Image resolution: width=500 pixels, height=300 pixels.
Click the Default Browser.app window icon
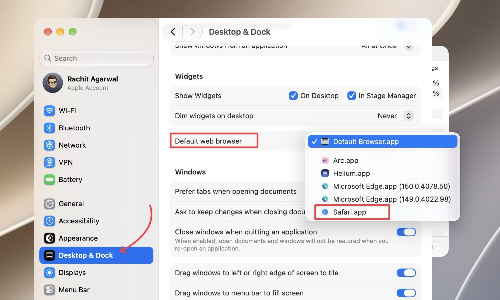[x=325, y=141]
